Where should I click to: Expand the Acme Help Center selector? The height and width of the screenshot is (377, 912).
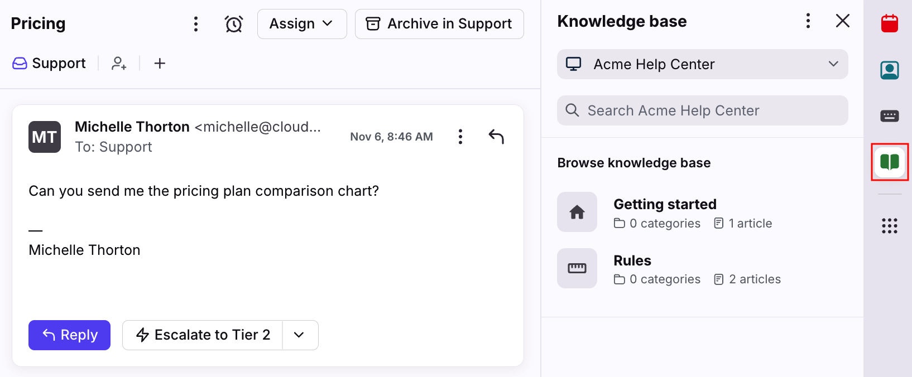[702, 64]
